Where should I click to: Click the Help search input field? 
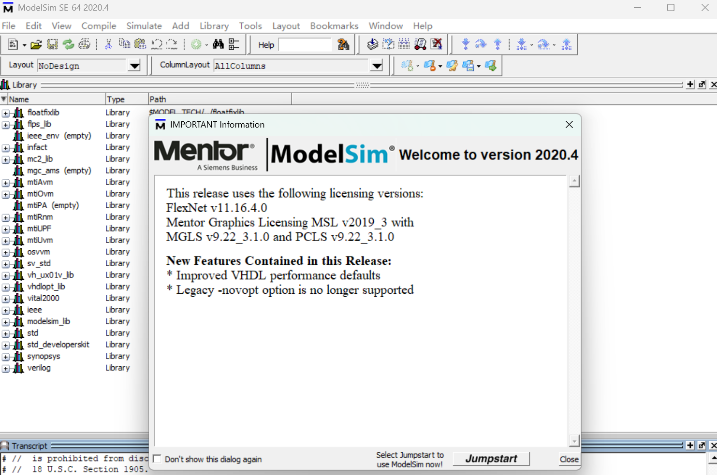(305, 45)
